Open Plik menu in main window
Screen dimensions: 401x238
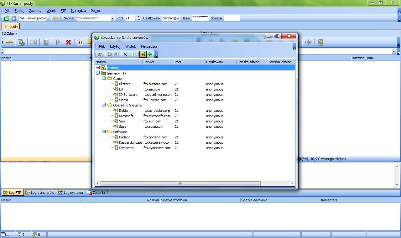[x=7, y=11]
